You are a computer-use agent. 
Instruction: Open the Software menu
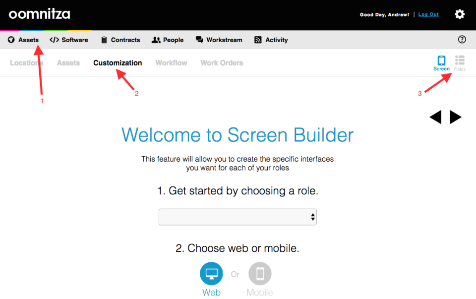(69, 40)
